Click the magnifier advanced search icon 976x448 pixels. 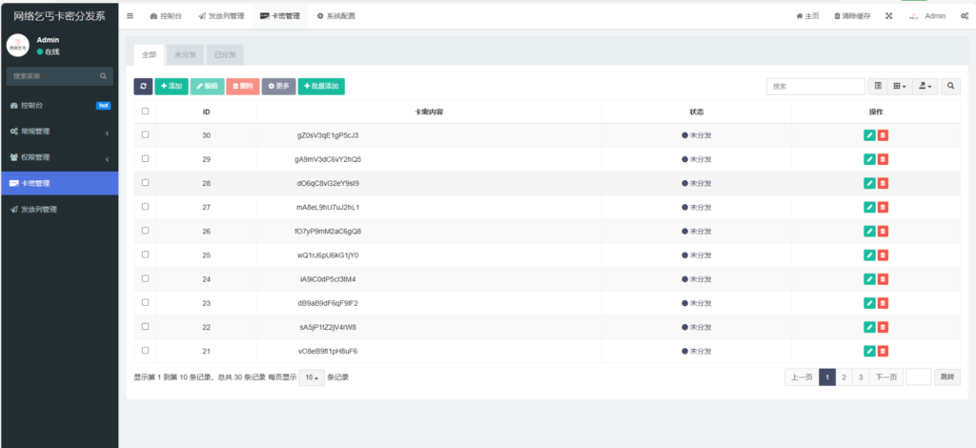click(951, 86)
